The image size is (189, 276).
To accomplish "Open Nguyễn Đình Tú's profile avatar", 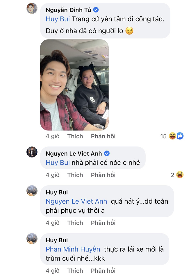I will 32,8.
